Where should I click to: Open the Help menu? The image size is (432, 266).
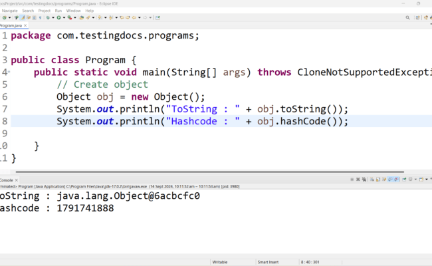(x=90, y=11)
